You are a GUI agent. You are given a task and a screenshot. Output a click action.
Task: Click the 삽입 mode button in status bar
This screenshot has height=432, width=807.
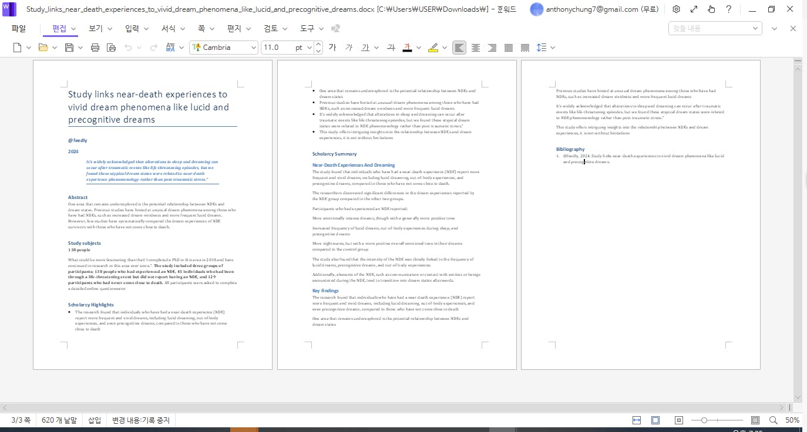point(95,420)
